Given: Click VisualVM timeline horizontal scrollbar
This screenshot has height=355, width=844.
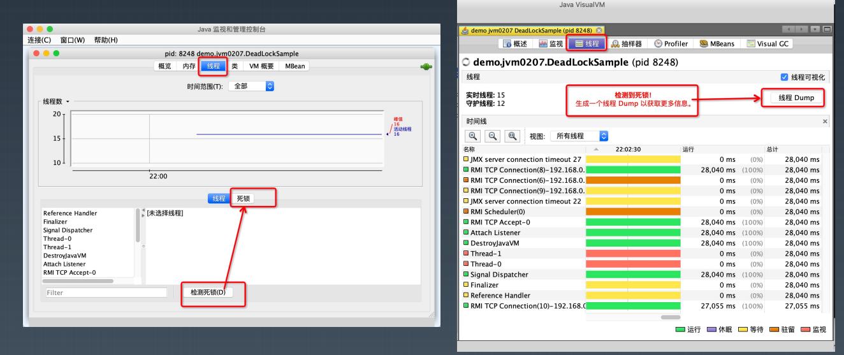Looking at the screenshot, I should pyautogui.click(x=671, y=317).
